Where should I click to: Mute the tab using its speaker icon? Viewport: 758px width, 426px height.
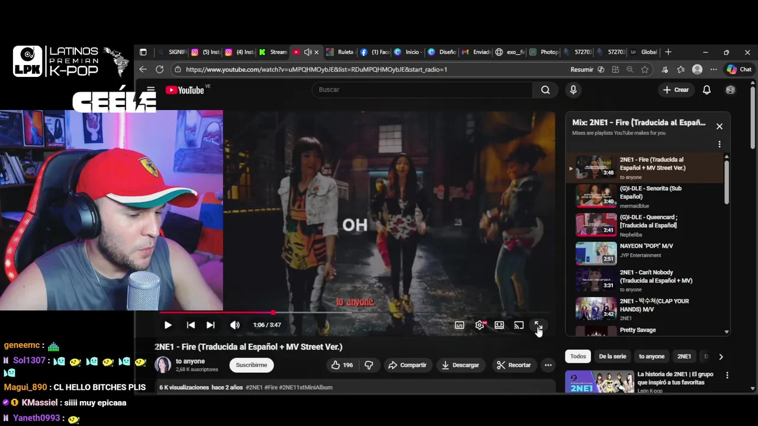tap(308, 52)
